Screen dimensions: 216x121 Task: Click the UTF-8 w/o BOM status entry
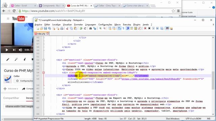click(193, 119)
